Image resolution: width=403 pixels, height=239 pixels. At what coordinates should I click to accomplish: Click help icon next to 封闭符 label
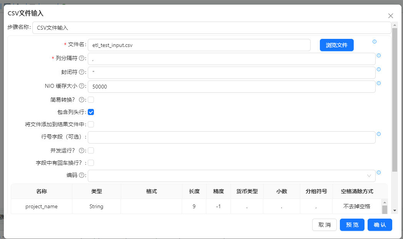click(81, 72)
